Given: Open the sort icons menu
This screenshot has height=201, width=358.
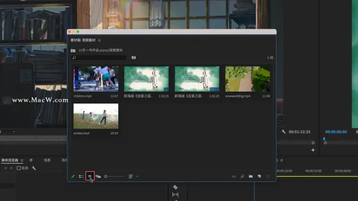Looking at the screenshot, I should pos(131,177).
